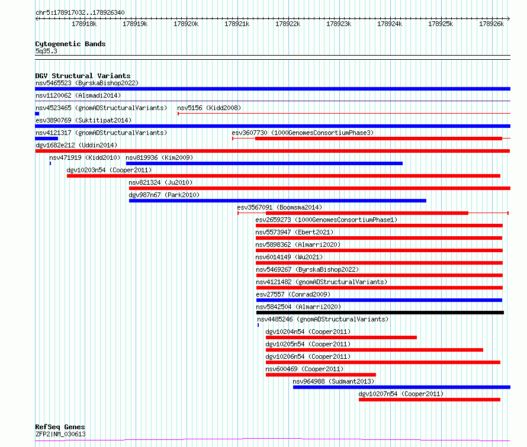Select the nsv4485246 (gnomADStructuralVariants) label
The height and width of the screenshot is (447, 527).
pos(323,319)
